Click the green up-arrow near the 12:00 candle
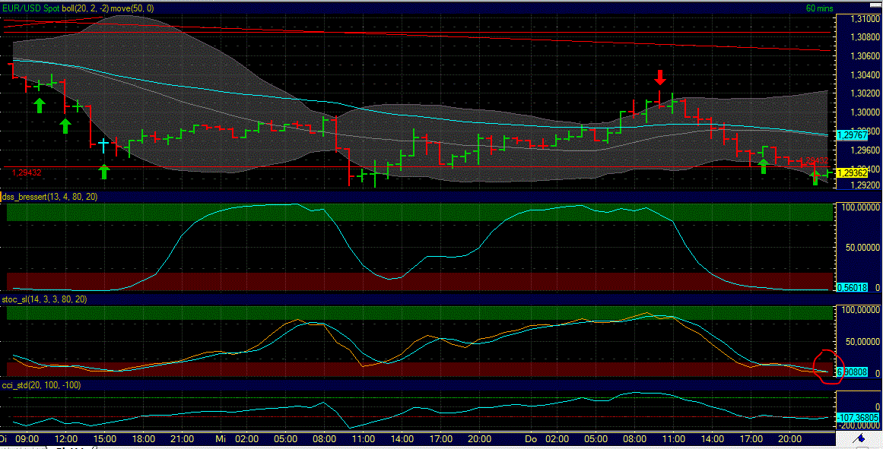This screenshot has width=883, height=449. pos(65,125)
